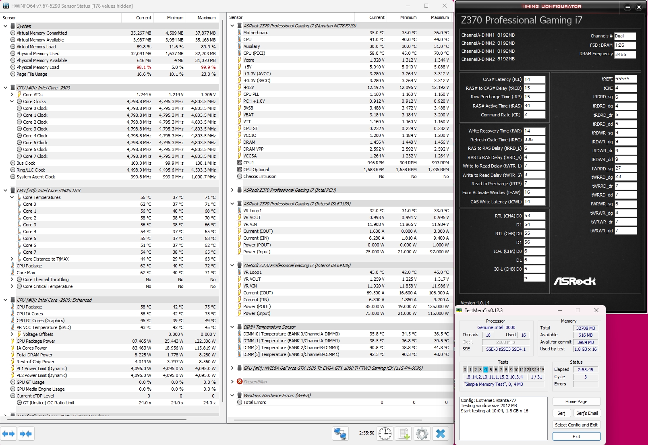Click the fan icon beside CPU Optional
This screenshot has width=648, height=445.
tap(240, 170)
